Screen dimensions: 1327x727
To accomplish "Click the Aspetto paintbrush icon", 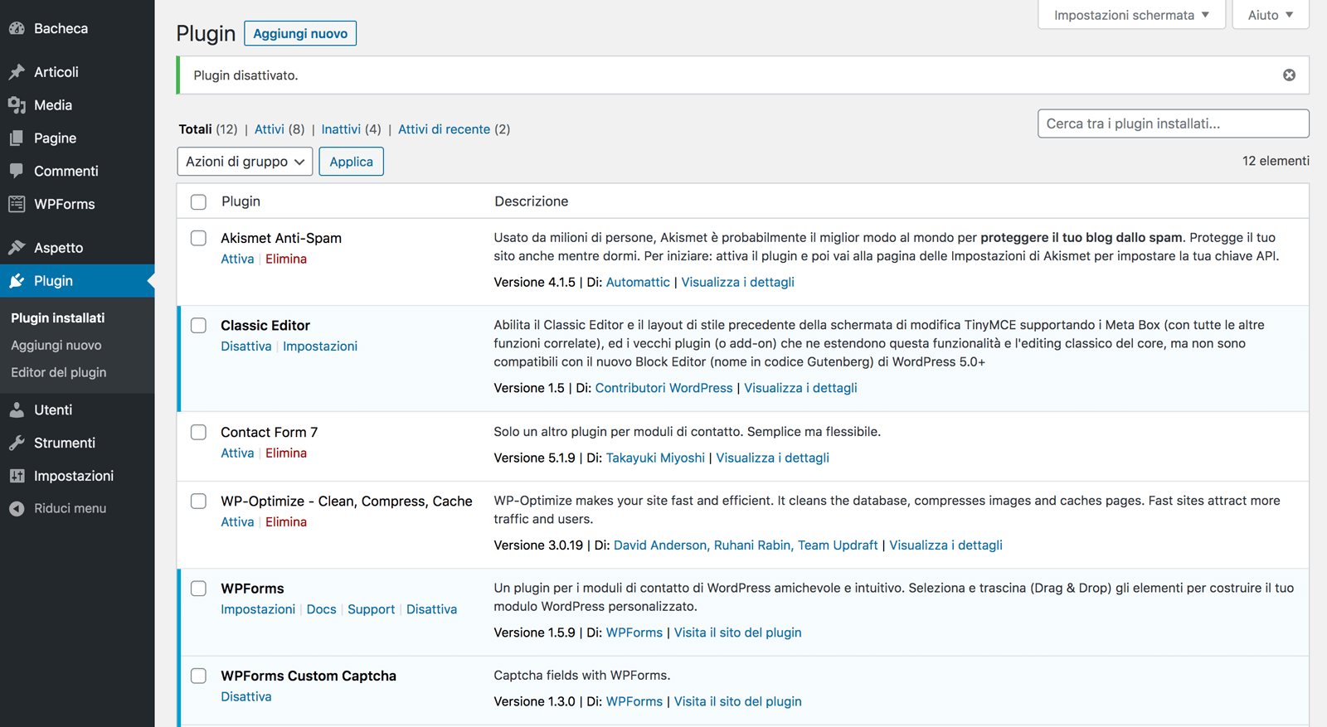I will click(17, 248).
